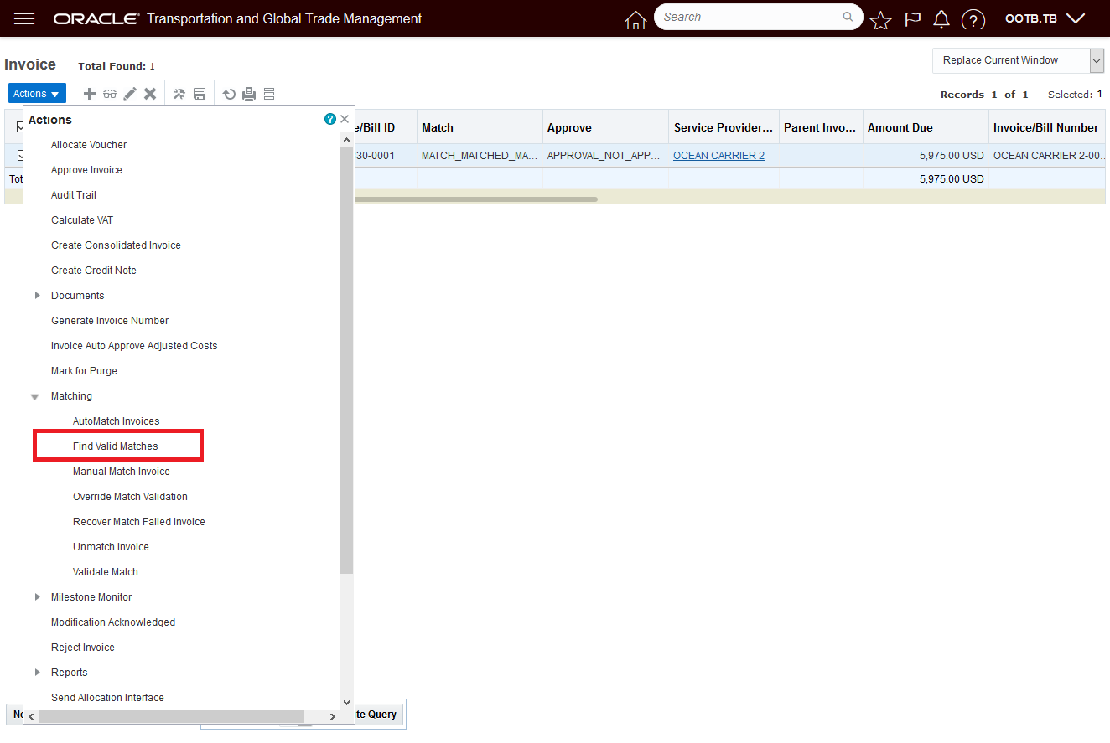Sort by the Approve column header
Image resolution: width=1110 pixels, height=743 pixels.
tap(605, 127)
